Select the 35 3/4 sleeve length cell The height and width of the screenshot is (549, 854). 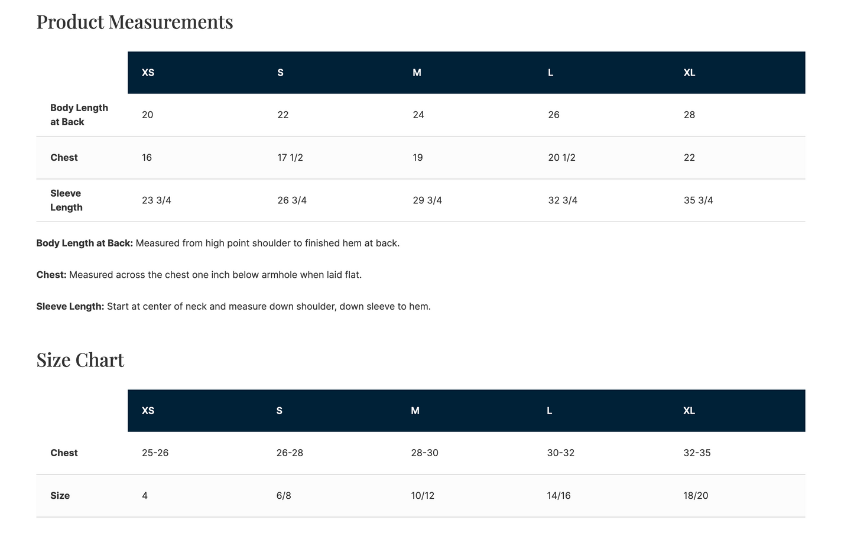click(x=699, y=200)
